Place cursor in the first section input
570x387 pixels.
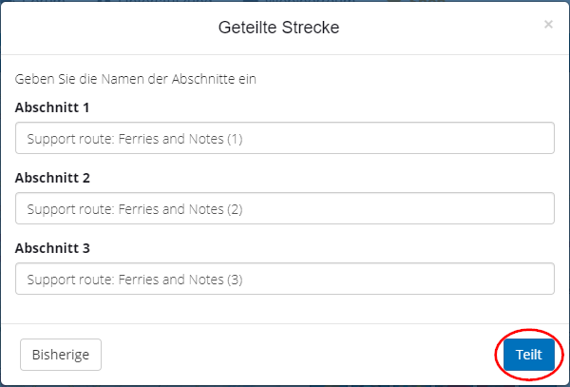click(285, 139)
